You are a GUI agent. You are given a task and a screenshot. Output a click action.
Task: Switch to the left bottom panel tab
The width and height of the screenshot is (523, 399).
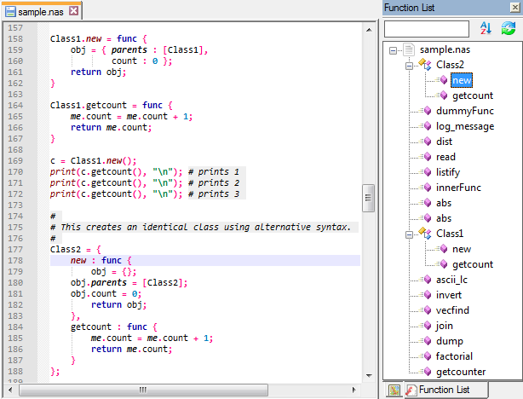click(394, 390)
